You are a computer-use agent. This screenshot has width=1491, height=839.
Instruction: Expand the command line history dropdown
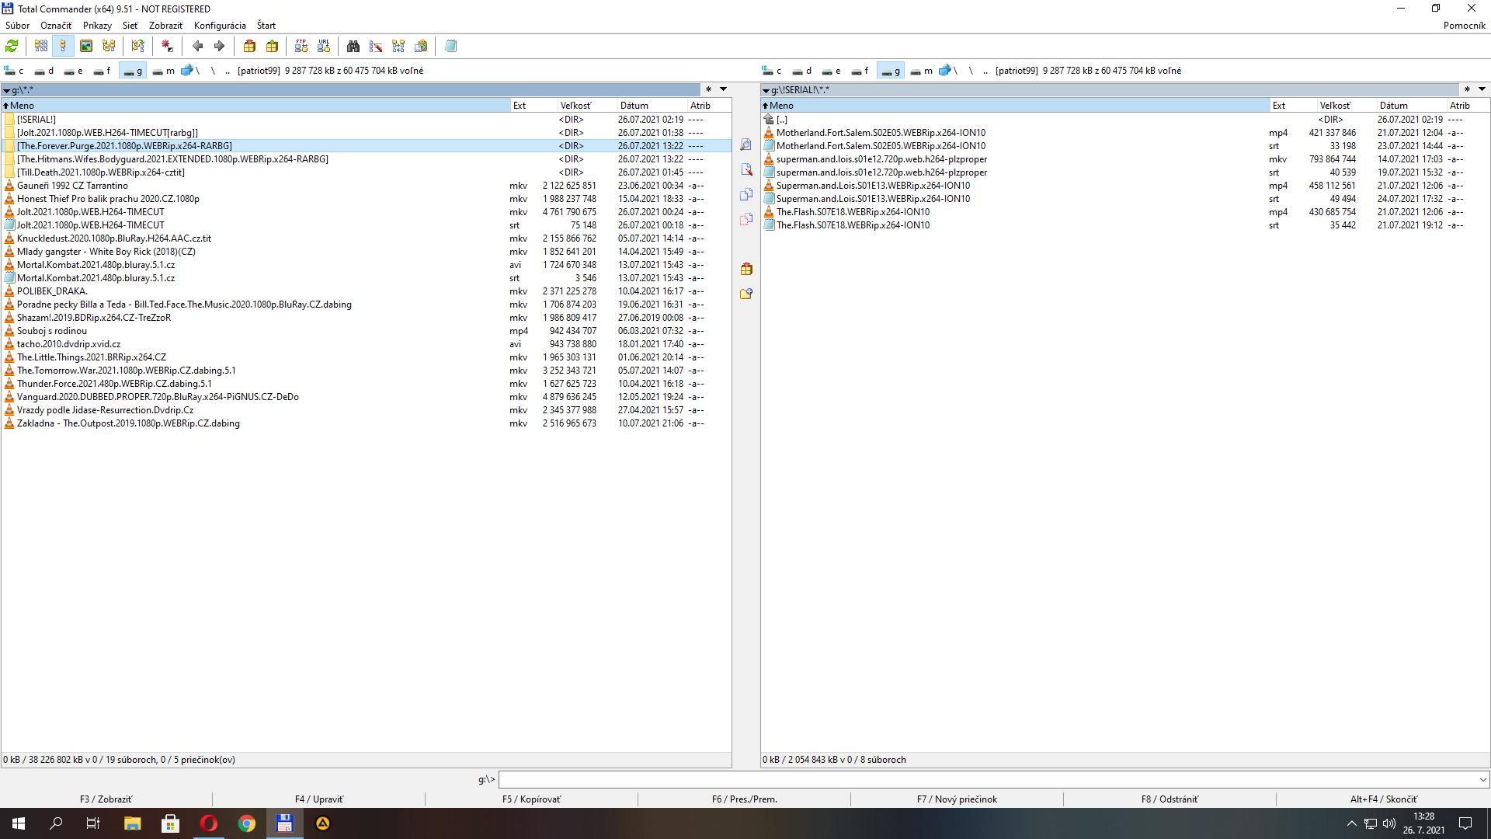(1482, 779)
